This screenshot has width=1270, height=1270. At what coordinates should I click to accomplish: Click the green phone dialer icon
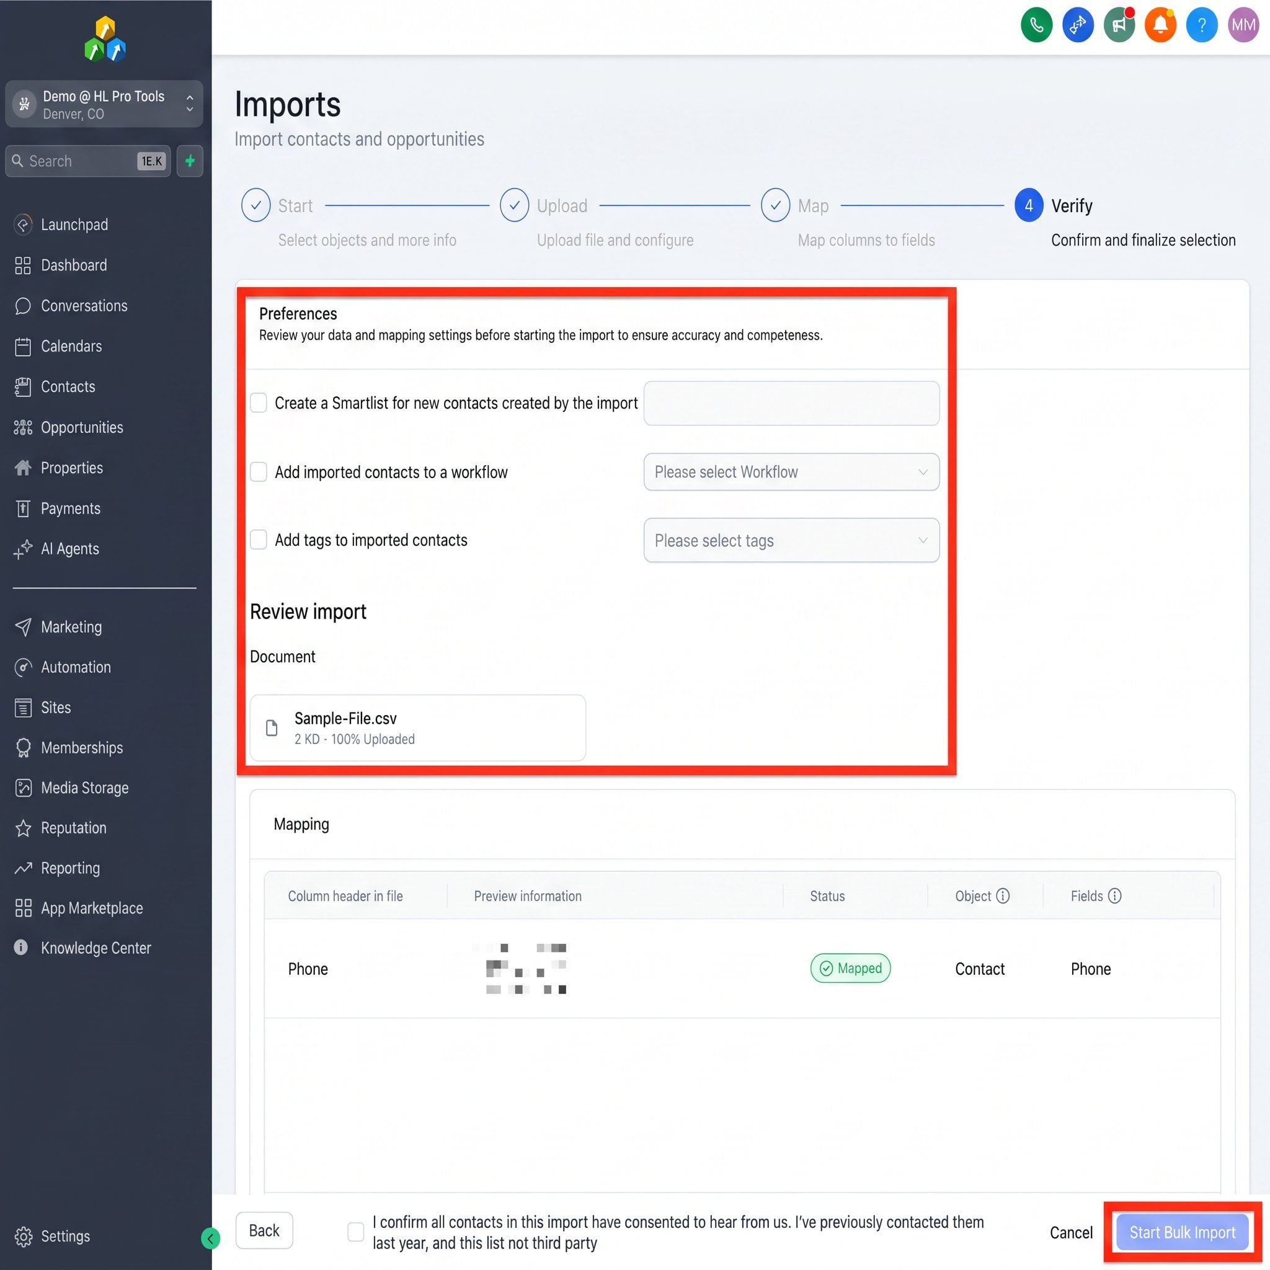(x=1036, y=25)
